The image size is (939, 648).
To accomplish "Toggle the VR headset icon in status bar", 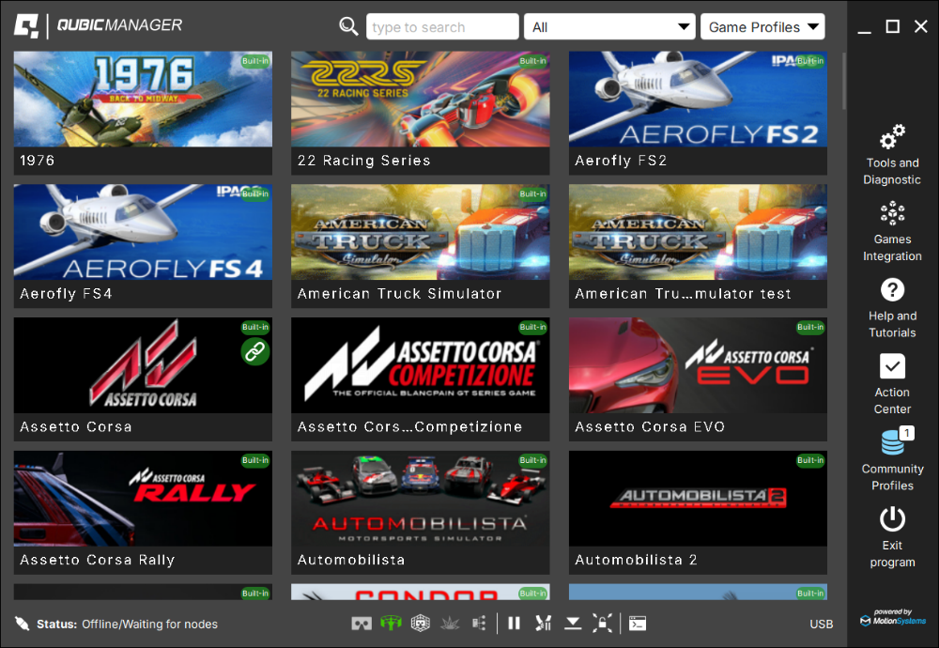I will [x=361, y=623].
